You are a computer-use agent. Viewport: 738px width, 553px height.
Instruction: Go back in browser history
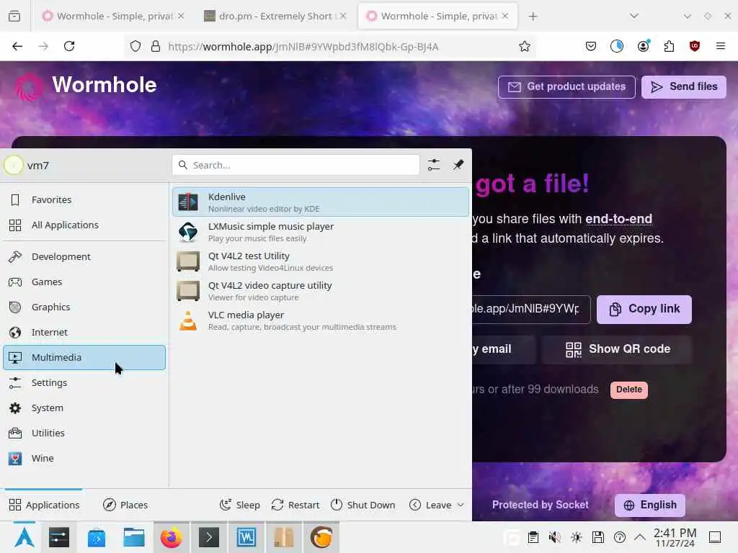coord(17,46)
